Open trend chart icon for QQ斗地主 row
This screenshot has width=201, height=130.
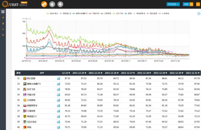point(59,122)
